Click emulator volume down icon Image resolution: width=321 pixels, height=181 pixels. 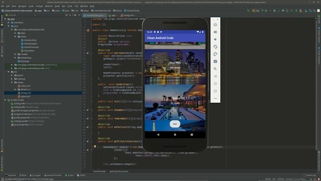(x=215, y=39)
